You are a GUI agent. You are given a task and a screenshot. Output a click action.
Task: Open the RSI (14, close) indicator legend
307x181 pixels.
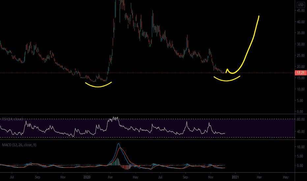[x=12, y=119]
